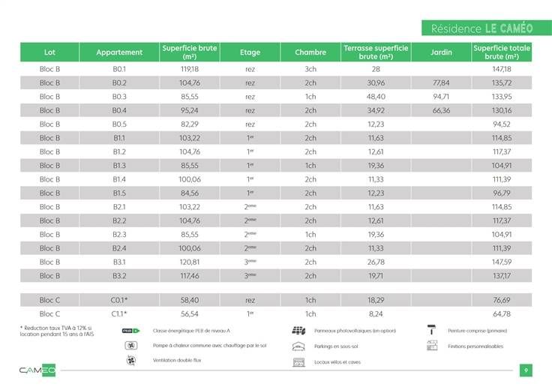Click the double flux ventilation fan icon
This screenshot has width=552, height=390.
pyautogui.click(x=131, y=361)
